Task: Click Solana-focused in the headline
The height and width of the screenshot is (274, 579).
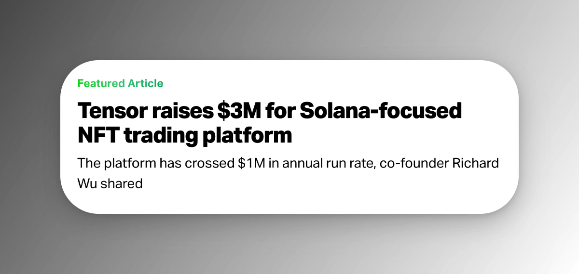Action: click(x=381, y=112)
